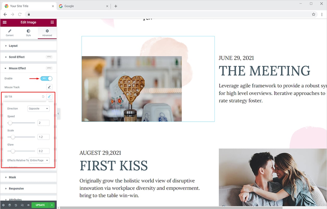Open the widgets grid panel icon

tap(52, 22)
